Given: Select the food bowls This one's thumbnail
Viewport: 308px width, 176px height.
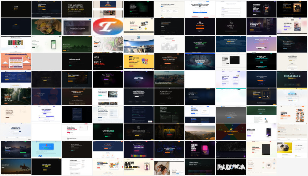Looking at the screenshot, I should pos(108,44).
